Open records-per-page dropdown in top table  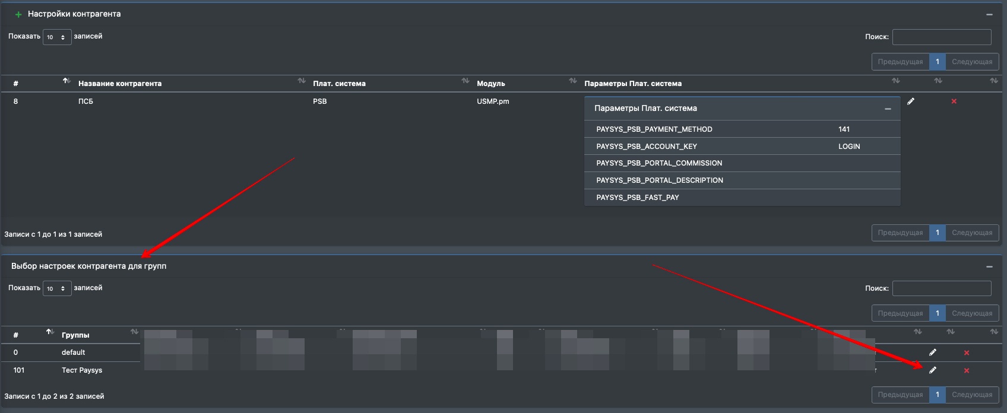click(57, 37)
